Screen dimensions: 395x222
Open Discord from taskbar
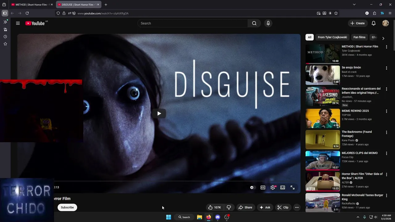[x=218, y=217]
